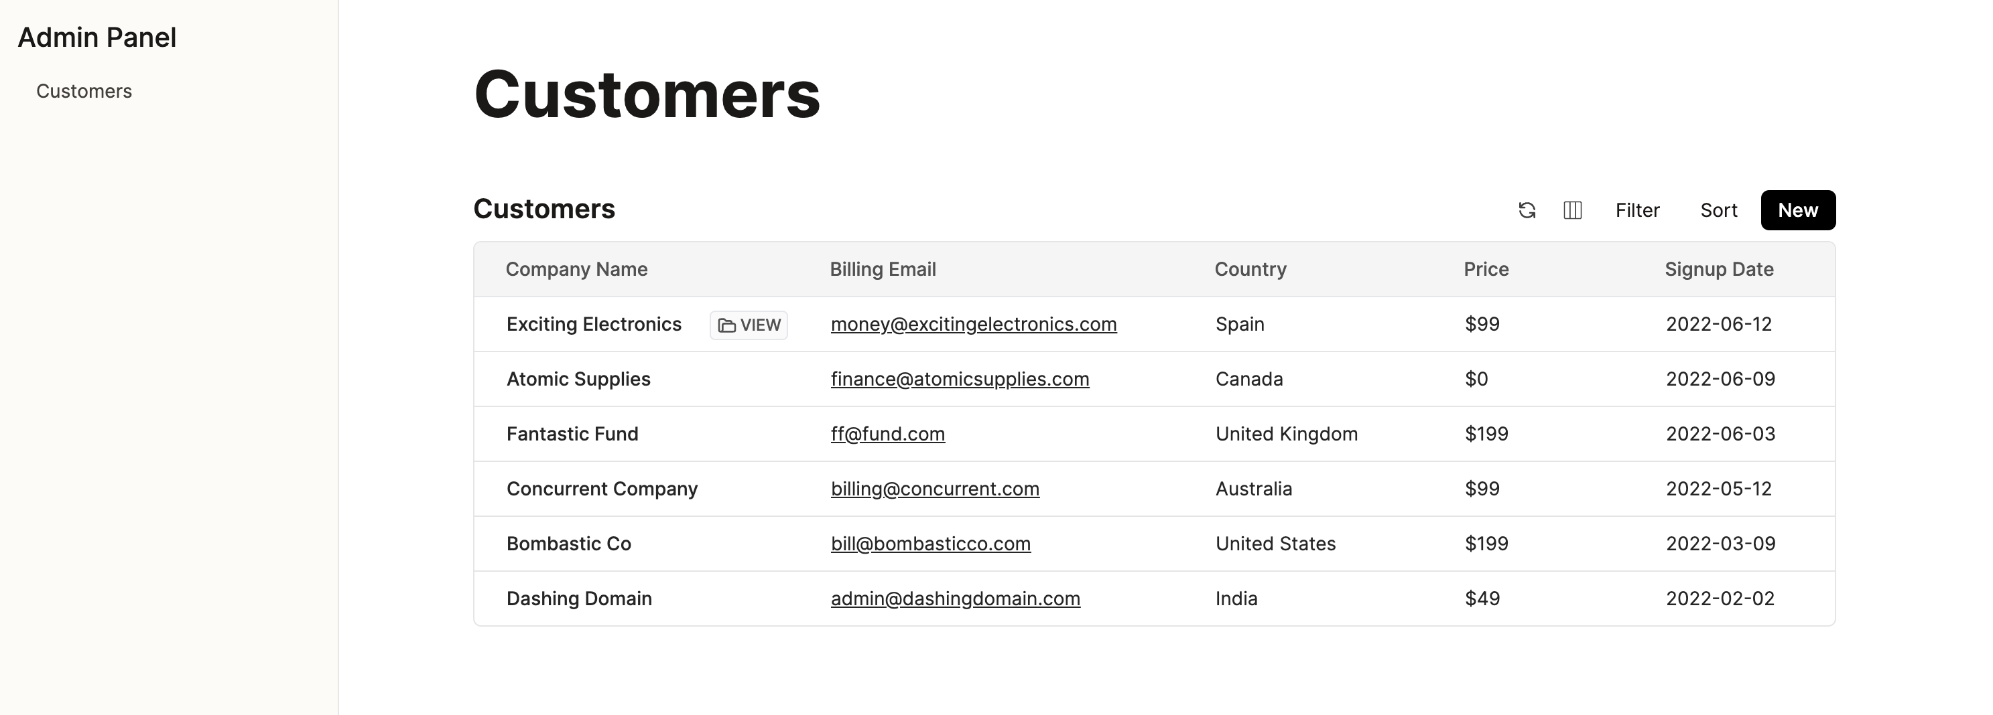The width and height of the screenshot is (1993, 715).
Task: Open billing@concurrent.com email link
Action: point(935,489)
